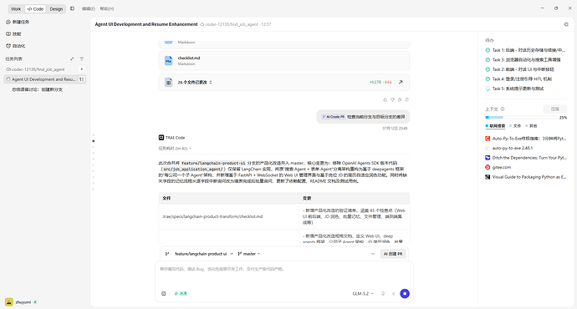Click the context usage progress bar
Image resolution: width=577 pixels, height=309 pixels.
coord(521,117)
